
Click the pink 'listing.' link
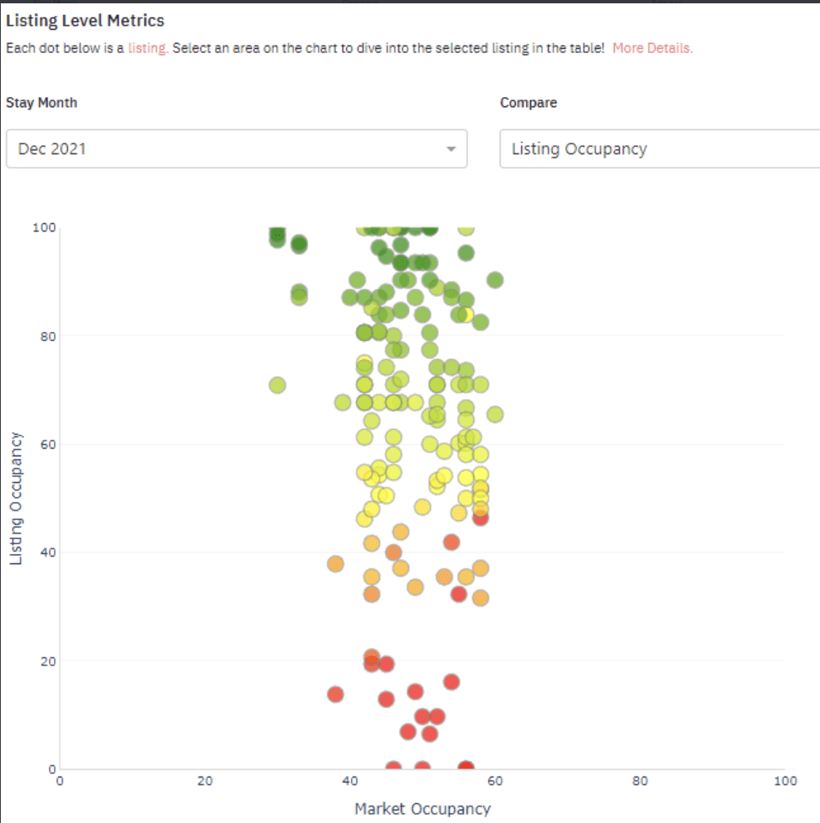(148, 48)
